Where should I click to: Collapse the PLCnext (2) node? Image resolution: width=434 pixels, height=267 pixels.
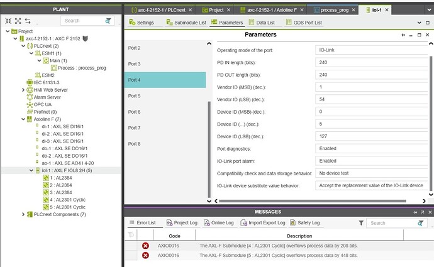pyautogui.click(x=23, y=46)
